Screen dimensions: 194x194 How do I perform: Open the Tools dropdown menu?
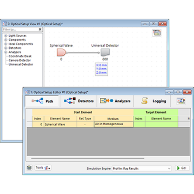tap(43, 168)
